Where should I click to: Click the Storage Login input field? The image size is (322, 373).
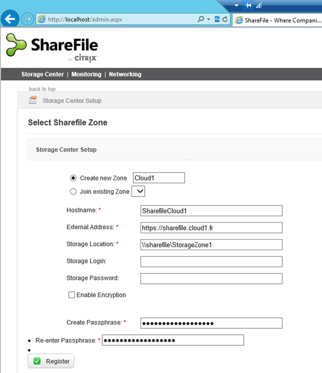(211, 261)
